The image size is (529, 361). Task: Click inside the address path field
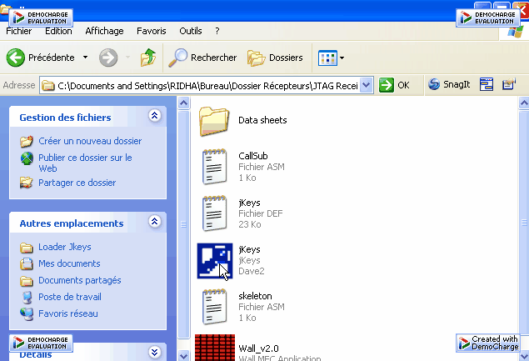(200, 85)
